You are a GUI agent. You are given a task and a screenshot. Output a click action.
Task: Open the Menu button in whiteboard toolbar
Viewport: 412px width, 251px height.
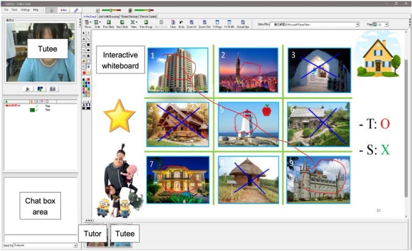click(88, 24)
